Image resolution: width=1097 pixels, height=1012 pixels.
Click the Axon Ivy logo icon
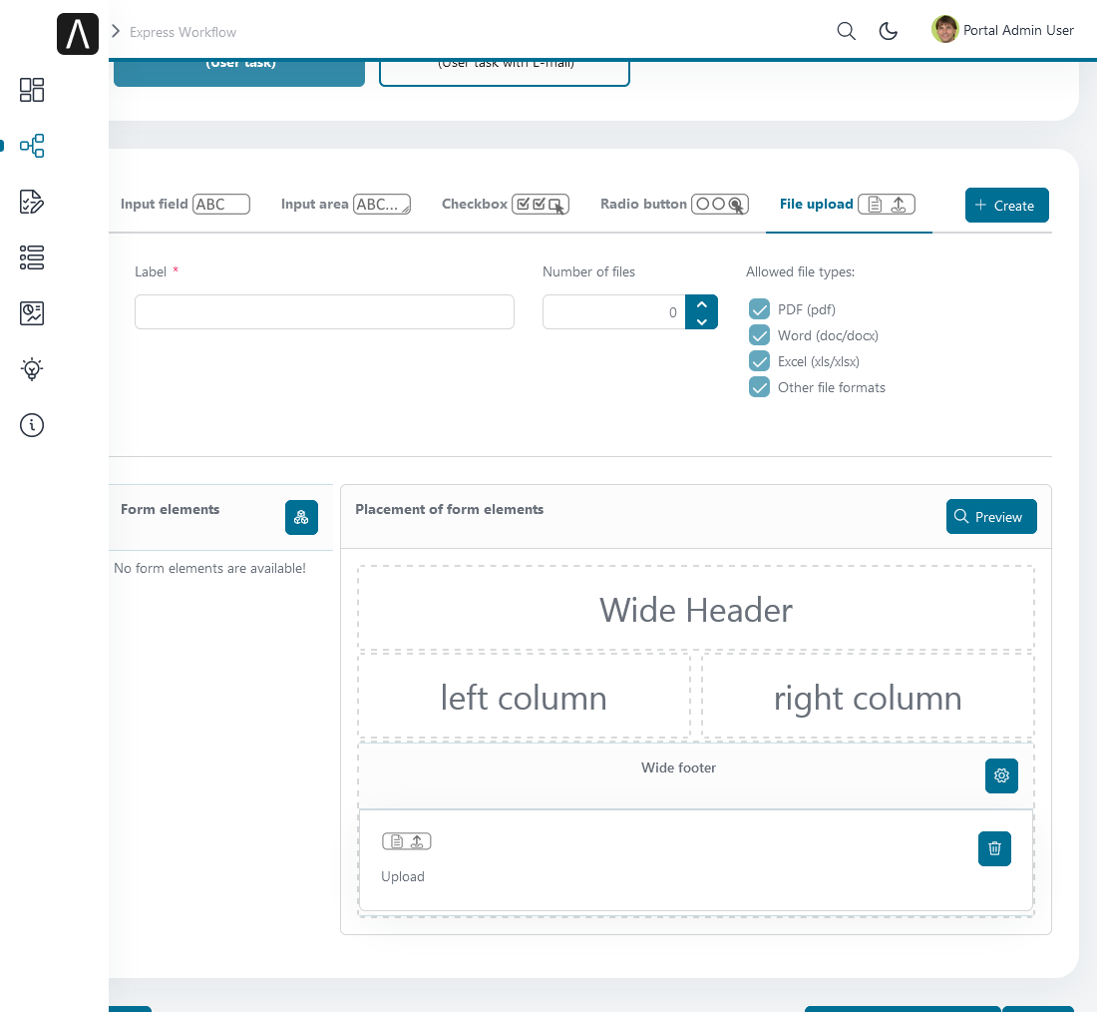pyautogui.click(x=77, y=34)
